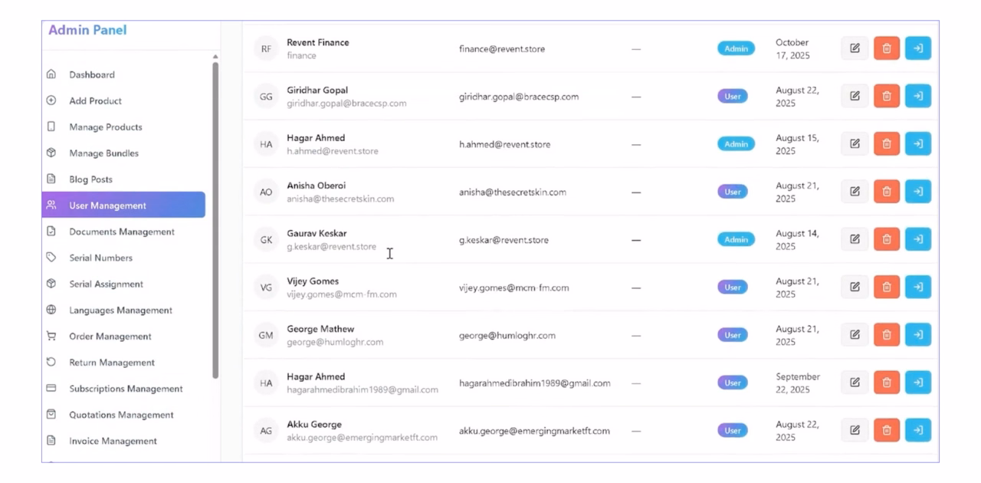Click login-as icon for Anisha Oberoi
The width and height of the screenshot is (981, 483).
pyautogui.click(x=918, y=192)
